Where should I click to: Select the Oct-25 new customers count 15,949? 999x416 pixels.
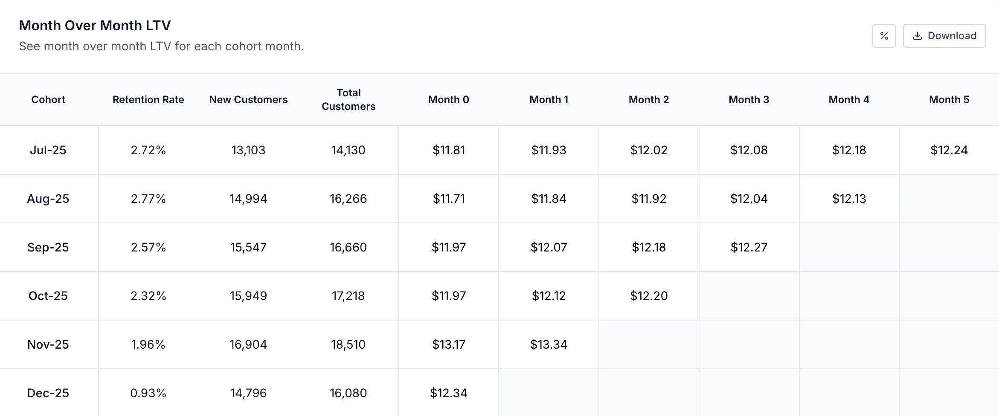(248, 295)
